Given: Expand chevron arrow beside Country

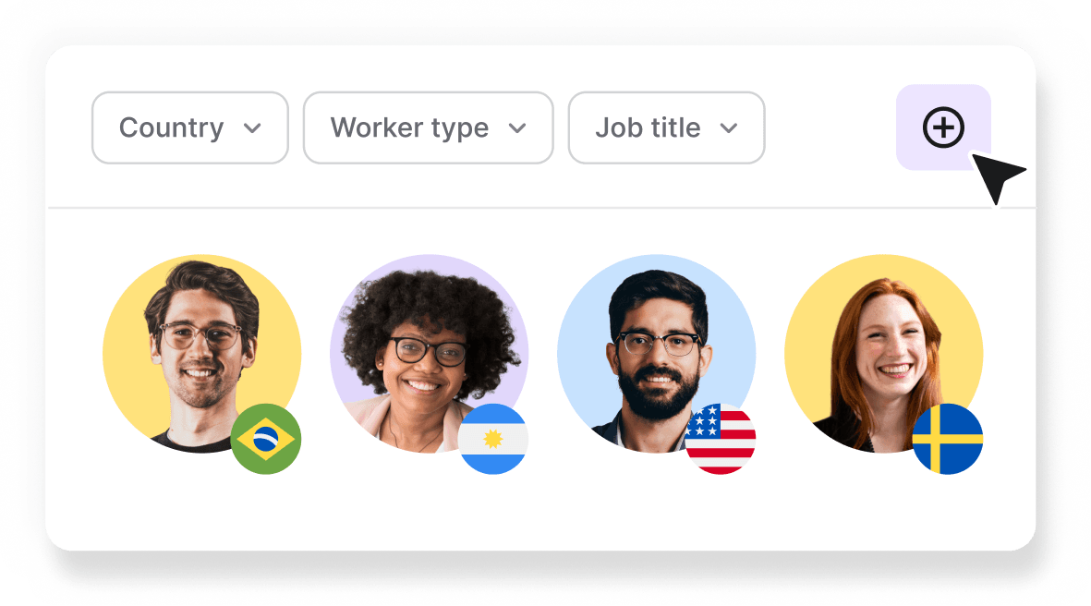Looking at the screenshot, I should click(x=252, y=128).
